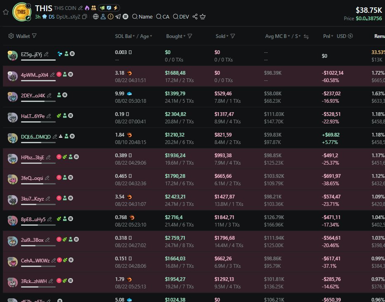
Task: Open wallet address DQL6...DMQD
Action: pos(35,137)
